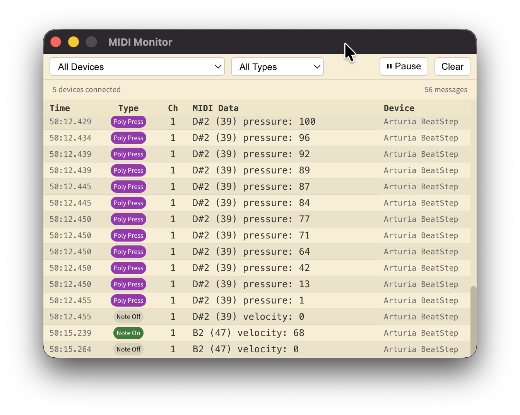
Task: Click the 56 messages counter
Action: (x=446, y=89)
